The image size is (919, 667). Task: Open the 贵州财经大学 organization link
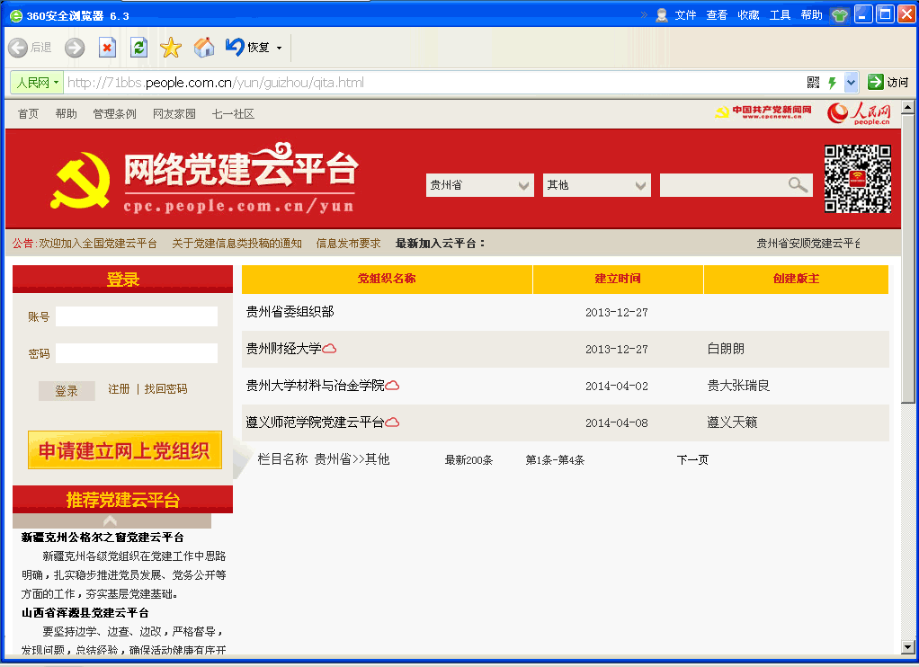[283, 349]
